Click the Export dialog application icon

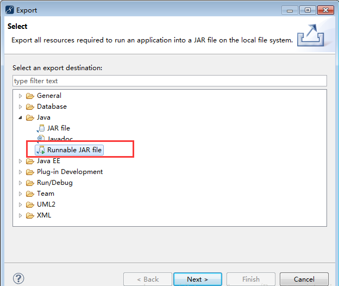10,10
